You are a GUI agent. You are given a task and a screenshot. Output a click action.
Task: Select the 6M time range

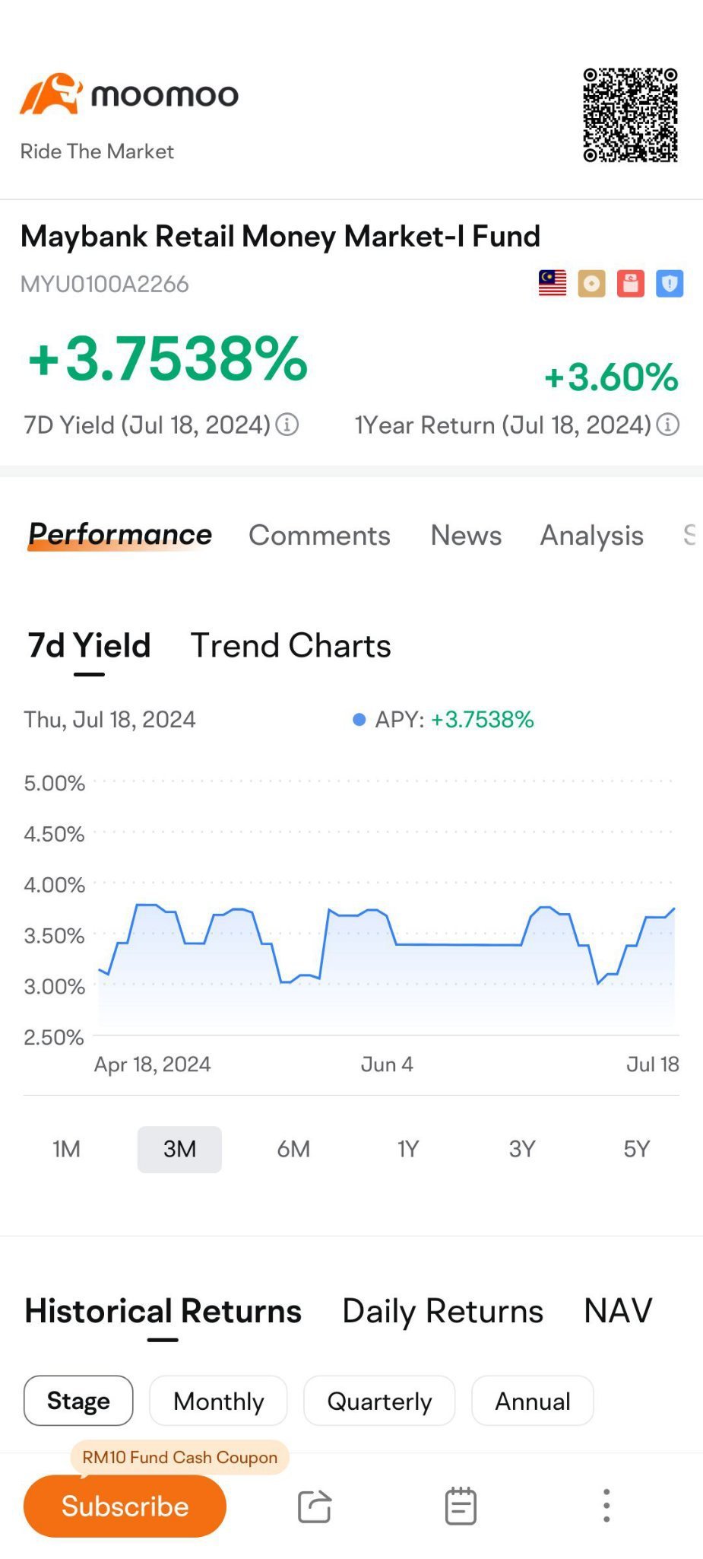point(293,1149)
